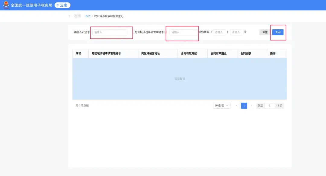Click the 暂无数据 empty table text

pyautogui.click(x=180, y=78)
